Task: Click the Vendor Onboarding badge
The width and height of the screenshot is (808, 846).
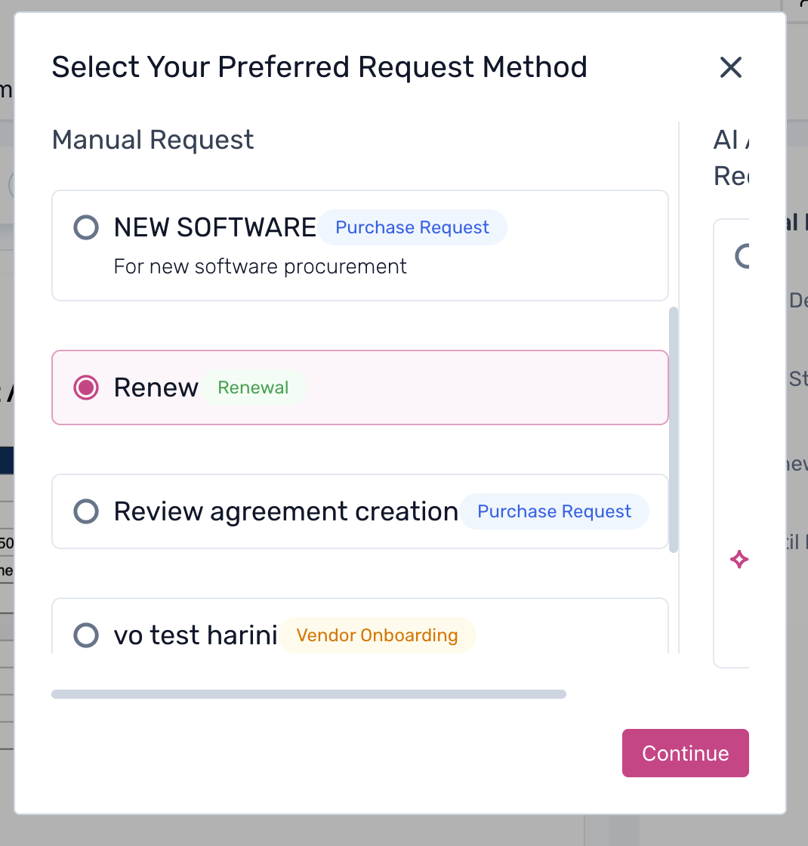Action: tap(377, 635)
